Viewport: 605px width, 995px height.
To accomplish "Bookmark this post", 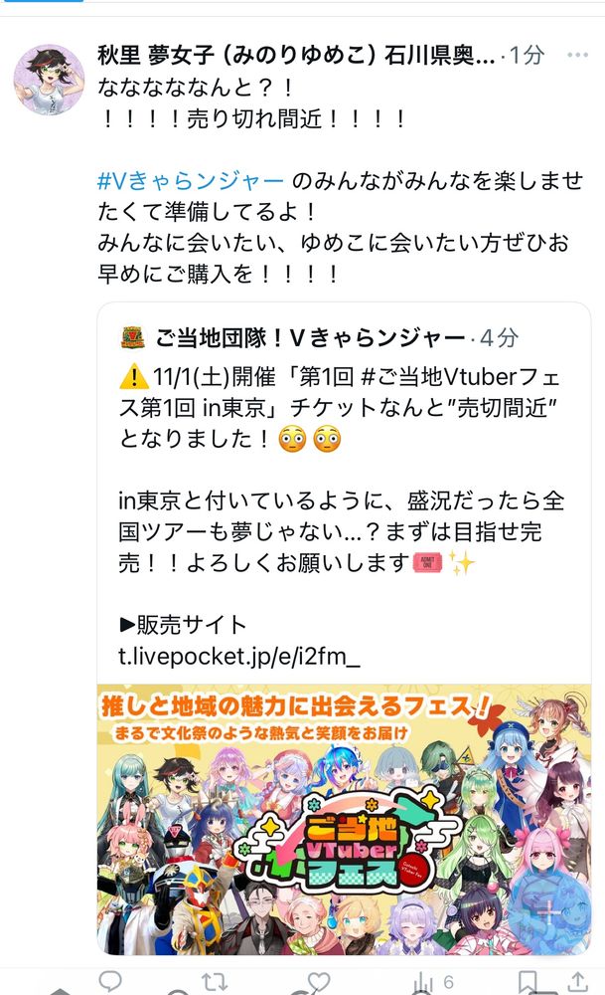I will click(x=528, y=982).
